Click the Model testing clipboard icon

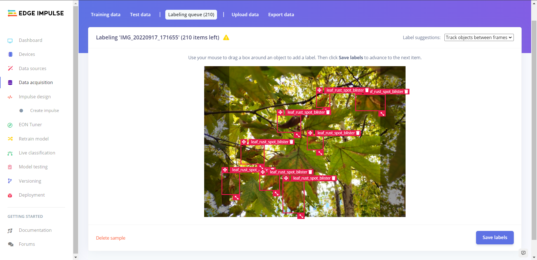tap(10, 167)
